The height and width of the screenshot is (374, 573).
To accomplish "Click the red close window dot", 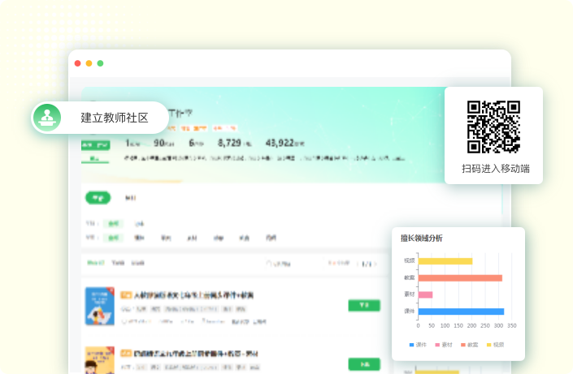I will (77, 63).
